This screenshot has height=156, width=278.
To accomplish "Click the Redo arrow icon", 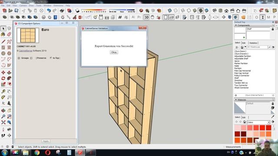I will (55, 10).
